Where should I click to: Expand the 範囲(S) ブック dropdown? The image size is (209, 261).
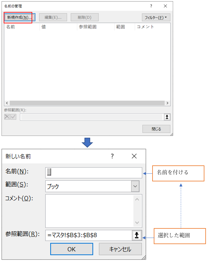(x=135, y=186)
